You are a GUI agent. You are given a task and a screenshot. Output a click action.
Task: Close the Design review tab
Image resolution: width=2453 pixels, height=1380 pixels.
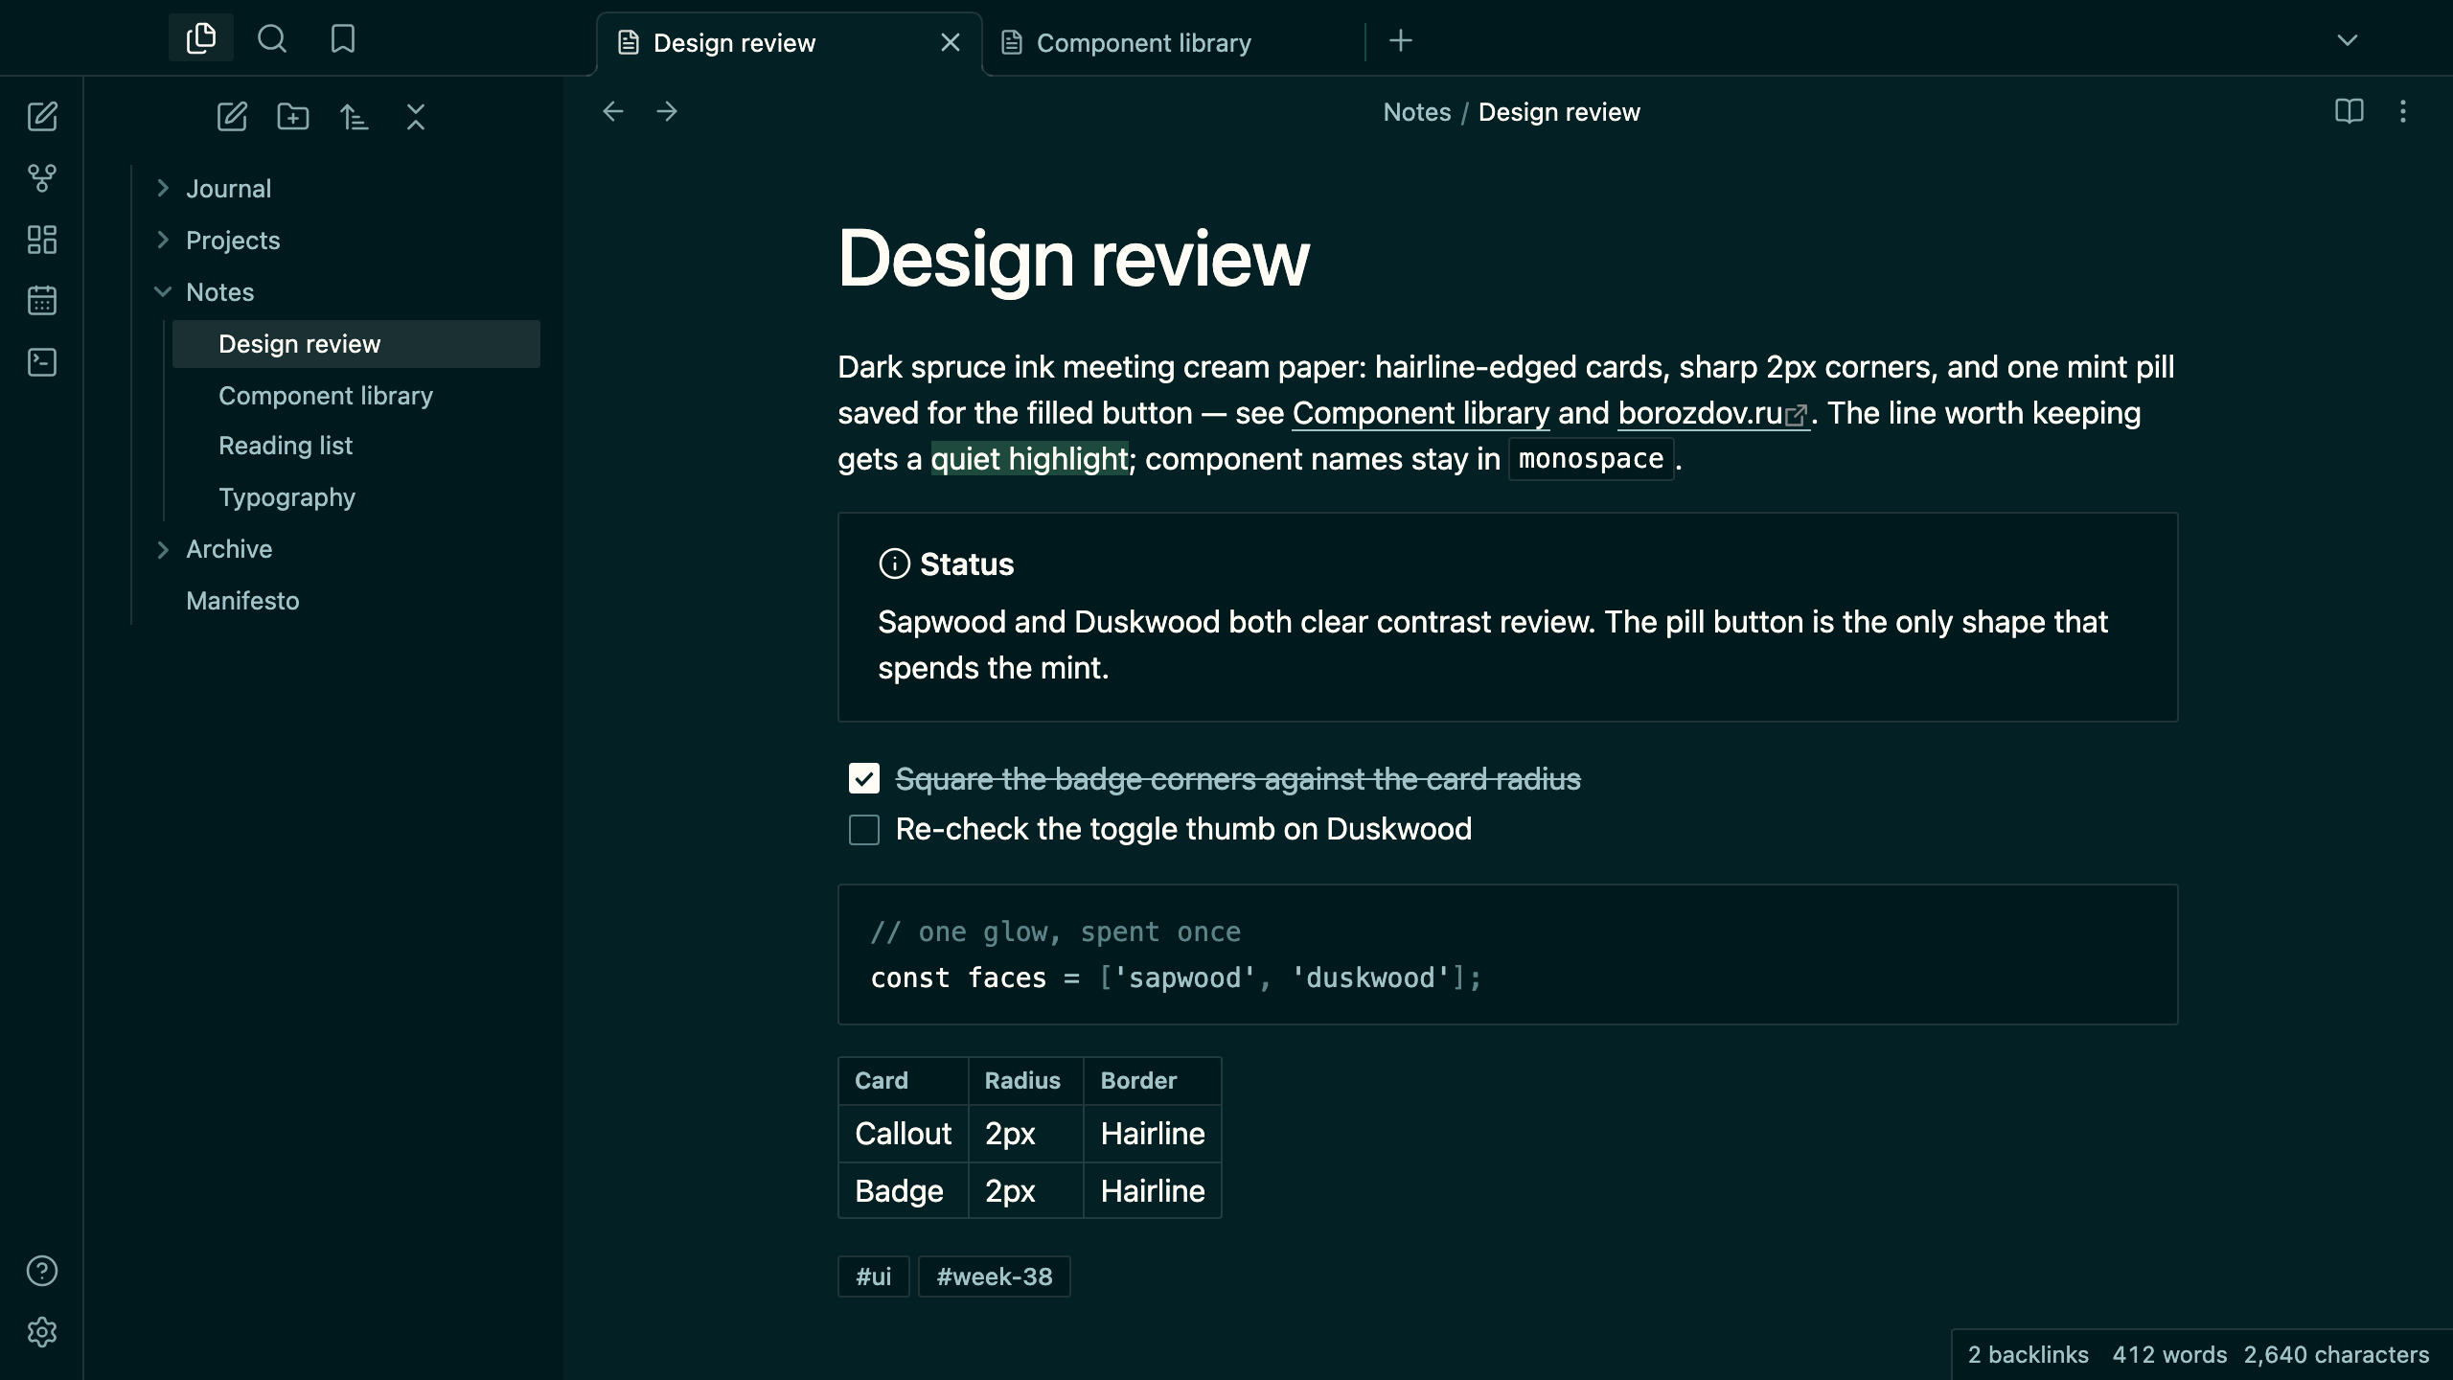point(951,43)
